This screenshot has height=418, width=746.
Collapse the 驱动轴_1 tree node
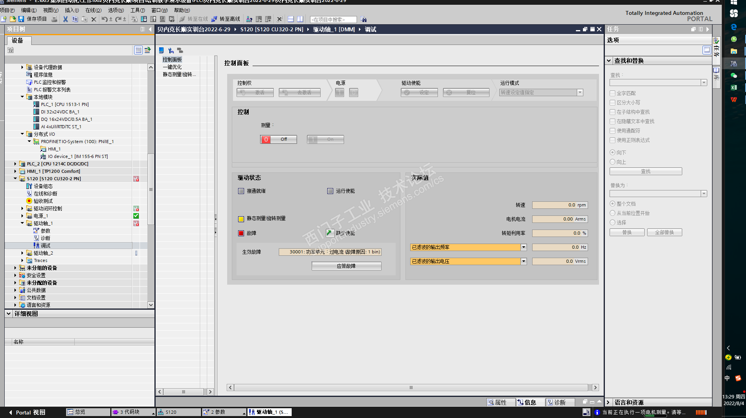coord(22,223)
